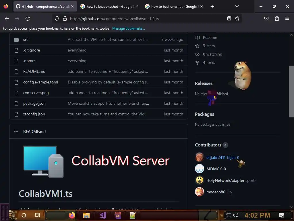Open the extensions puzzle icon
This screenshot has width=294, height=221.
277,18
